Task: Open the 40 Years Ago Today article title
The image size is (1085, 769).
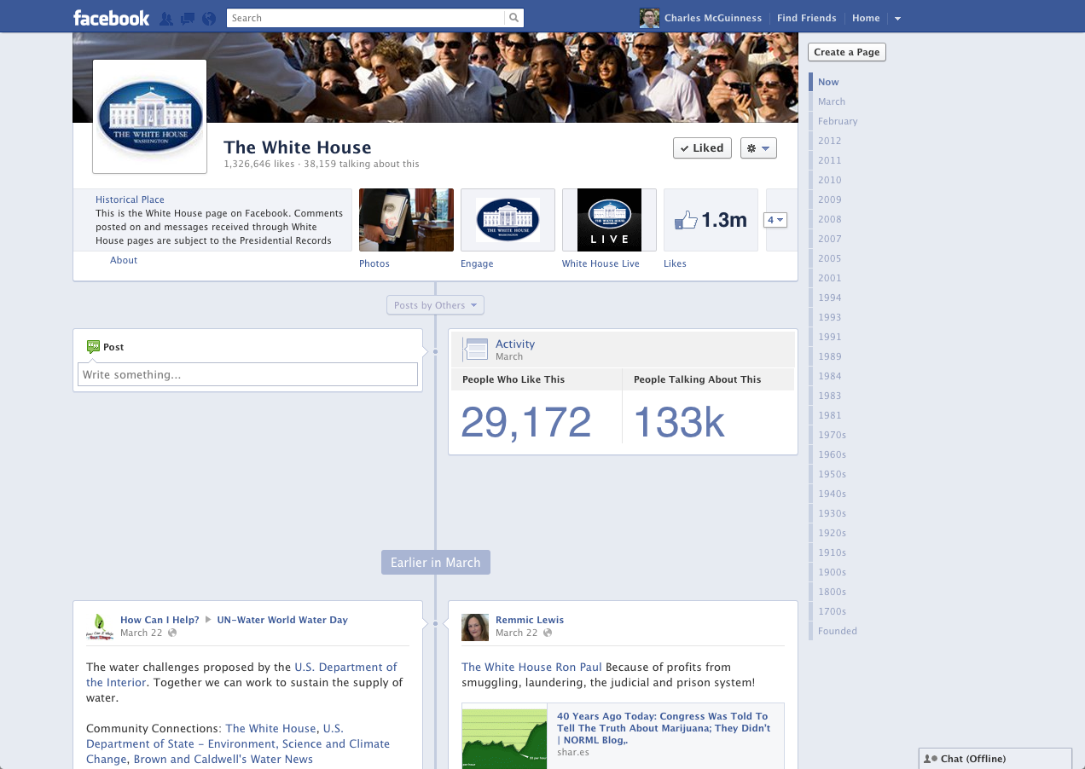Action: tap(663, 728)
